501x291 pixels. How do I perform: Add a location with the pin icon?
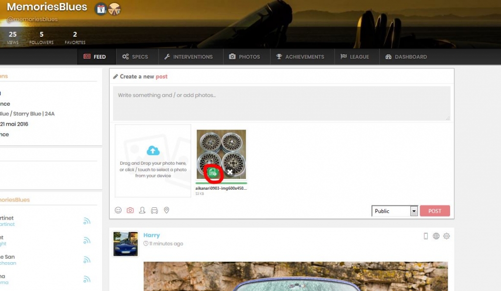(x=166, y=210)
